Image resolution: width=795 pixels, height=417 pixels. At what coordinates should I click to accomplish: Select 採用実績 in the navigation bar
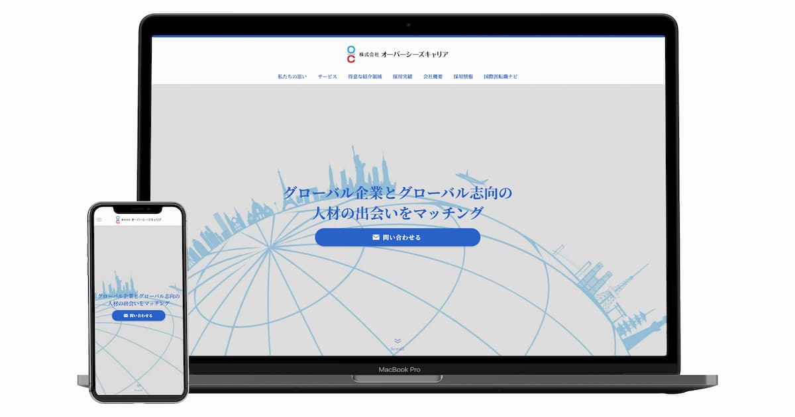click(403, 75)
